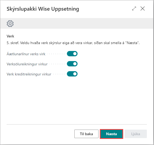The image size is (154, 145).
Task: Select the Áætlunarlínur verks virk label
Action: point(26,54)
